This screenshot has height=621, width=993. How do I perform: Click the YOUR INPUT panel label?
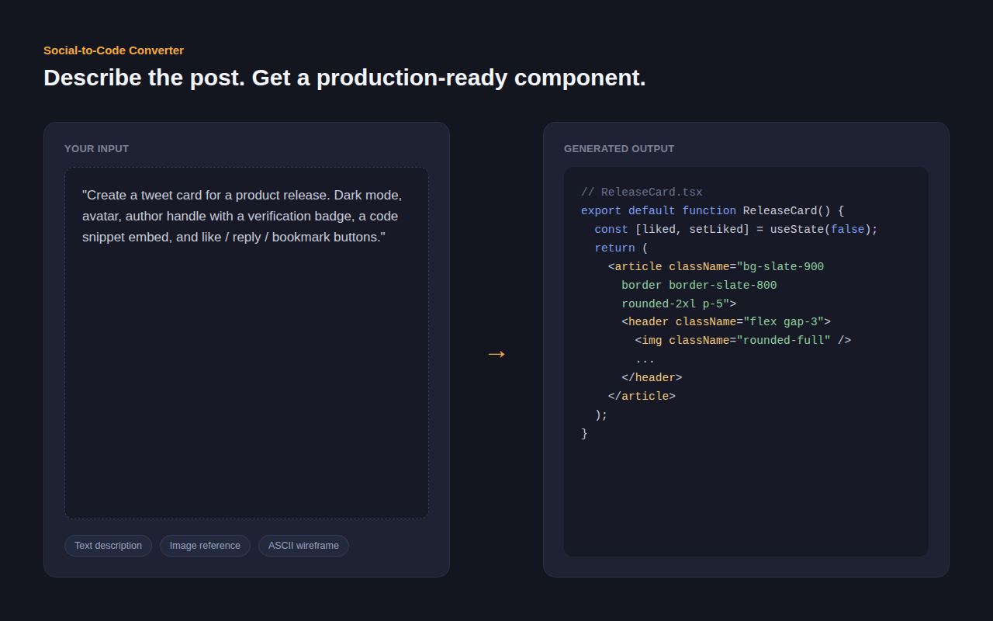pos(96,149)
